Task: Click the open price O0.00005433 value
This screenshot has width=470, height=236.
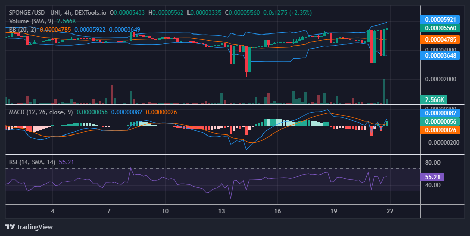Action: (x=127, y=13)
